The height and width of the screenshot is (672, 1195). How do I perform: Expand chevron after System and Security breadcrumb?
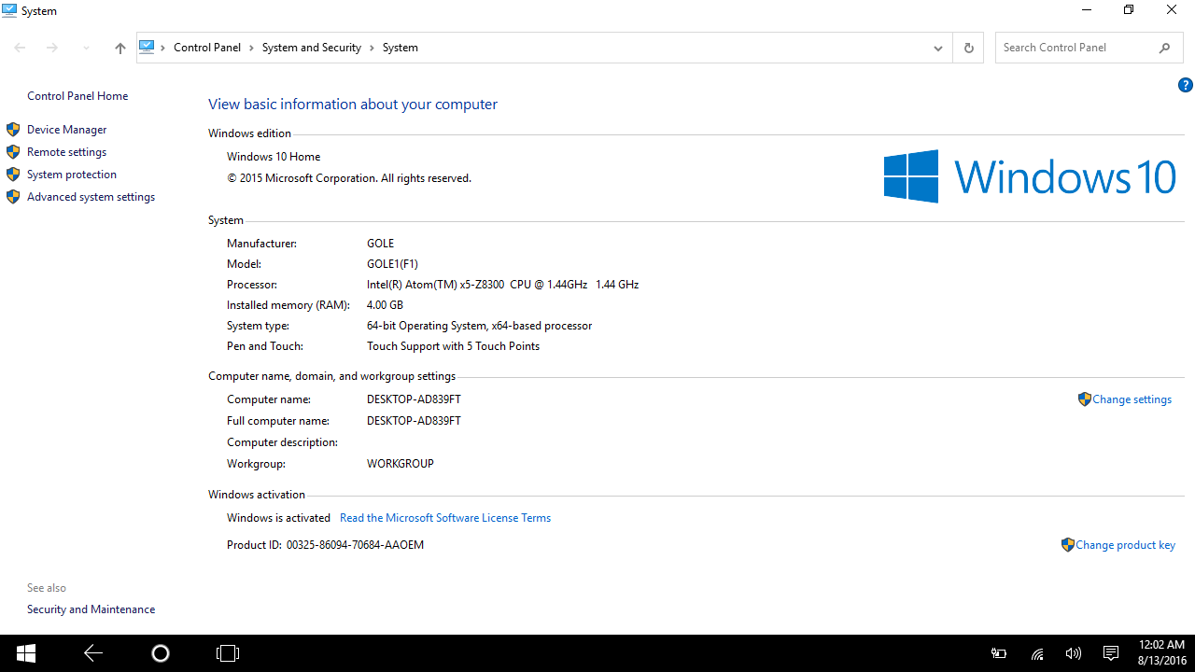click(372, 48)
